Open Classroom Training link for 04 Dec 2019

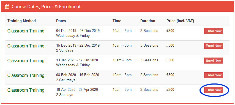click(26, 31)
